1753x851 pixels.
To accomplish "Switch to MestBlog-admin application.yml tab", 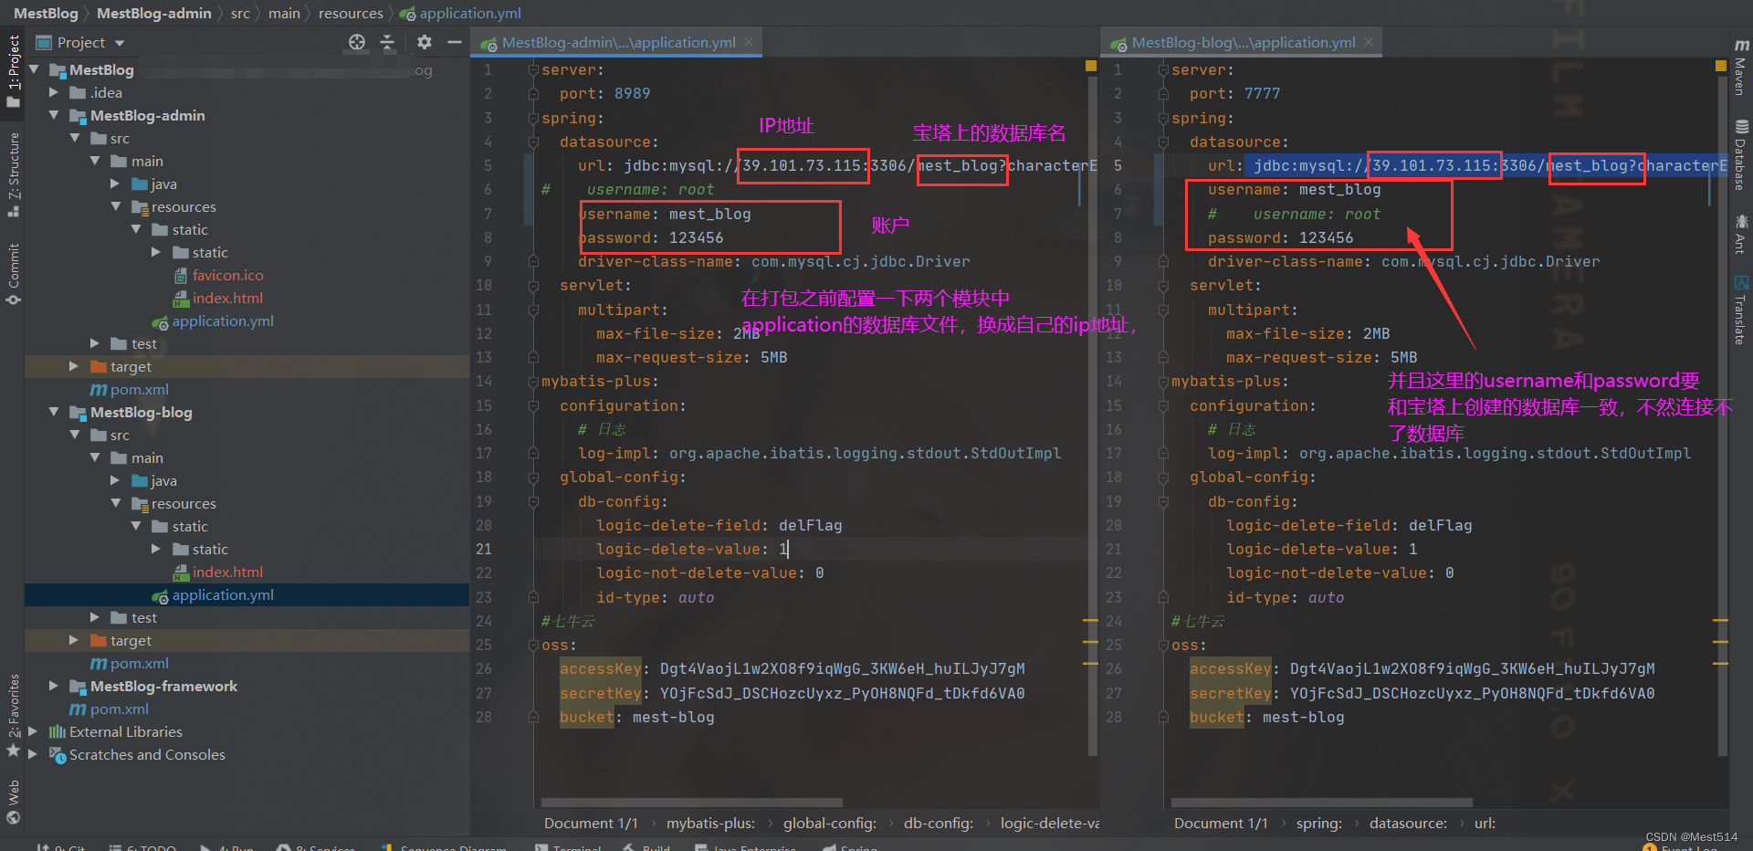I will pyautogui.click(x=618, y=42).
